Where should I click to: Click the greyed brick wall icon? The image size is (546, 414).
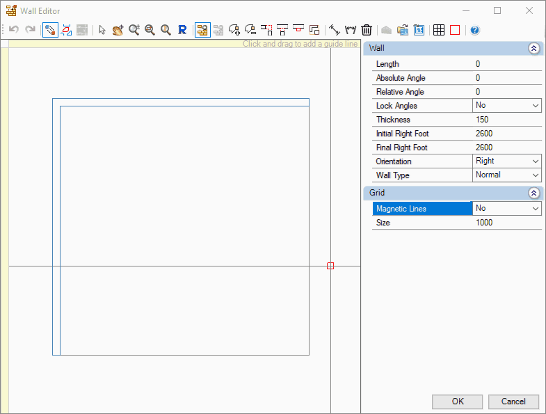[218, 30]
